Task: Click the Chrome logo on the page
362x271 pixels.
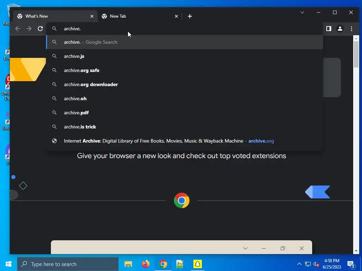Action: coord(182,200)
